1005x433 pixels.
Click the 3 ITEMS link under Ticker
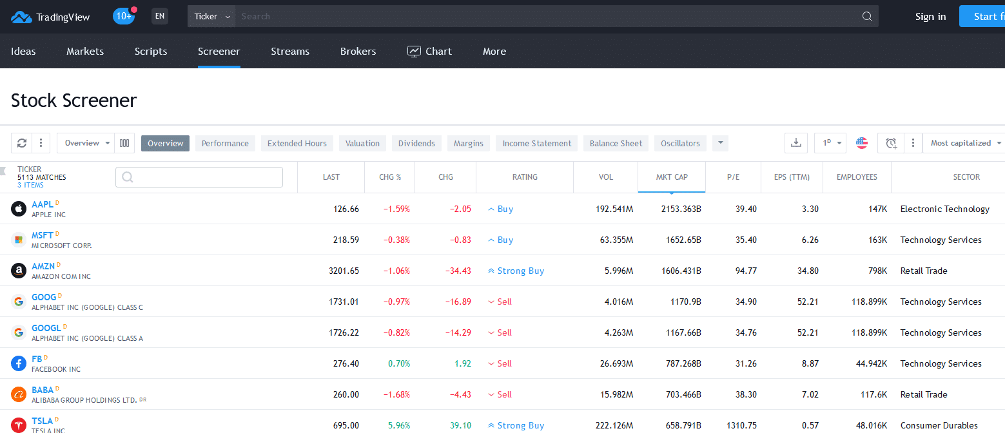point(30,185)
